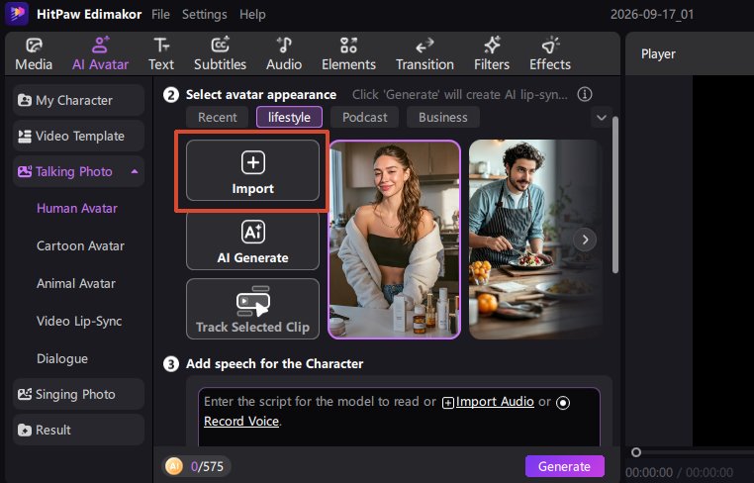Open Video Template section
This screenshot has height=483, width=754.
[x=78, y=137]
